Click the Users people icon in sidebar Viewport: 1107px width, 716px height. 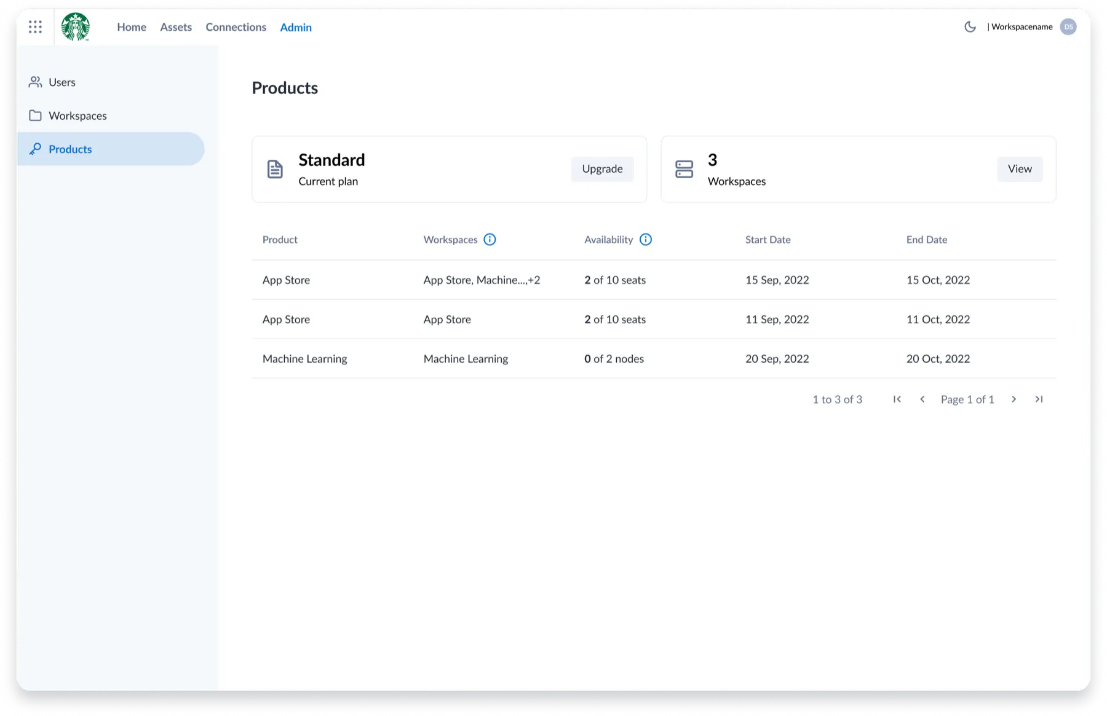(35, 82)
